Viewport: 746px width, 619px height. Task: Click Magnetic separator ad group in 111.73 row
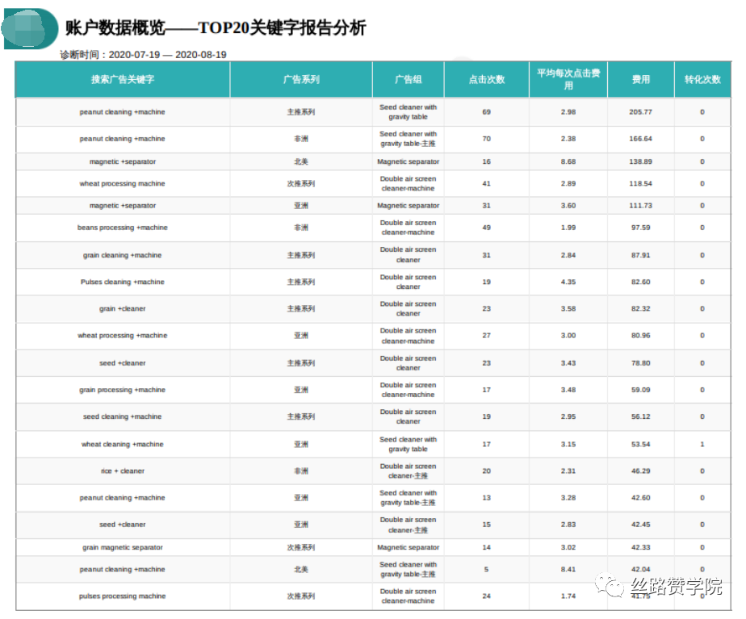click(x=409, y=205)
